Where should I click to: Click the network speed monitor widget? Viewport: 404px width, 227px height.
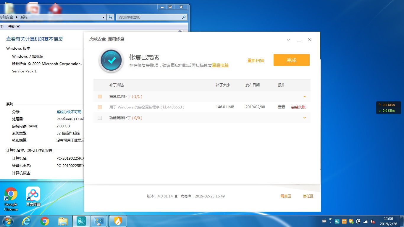pyautogui.click(x=389, y=108)
